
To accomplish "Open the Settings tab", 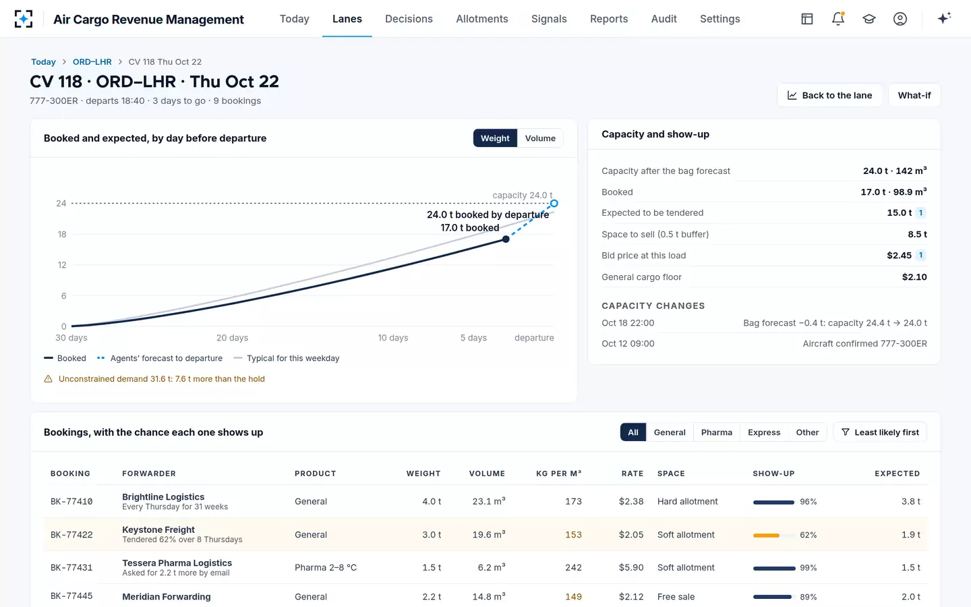I will [720, 19].
